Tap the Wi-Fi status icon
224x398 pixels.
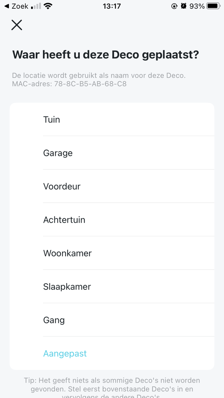point(47,6)
